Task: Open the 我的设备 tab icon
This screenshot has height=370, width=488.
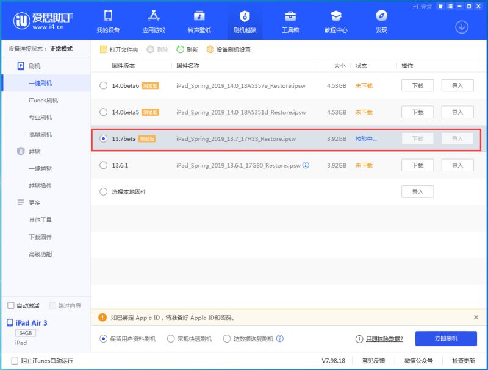Action: tap(108, 16)
